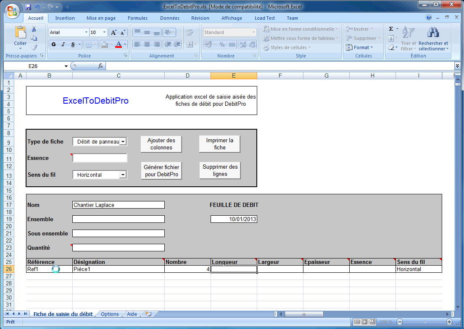The image size is (464, 329).
Task: Click Générer fichier pour DebitPro button
Action: click(161, 170)
